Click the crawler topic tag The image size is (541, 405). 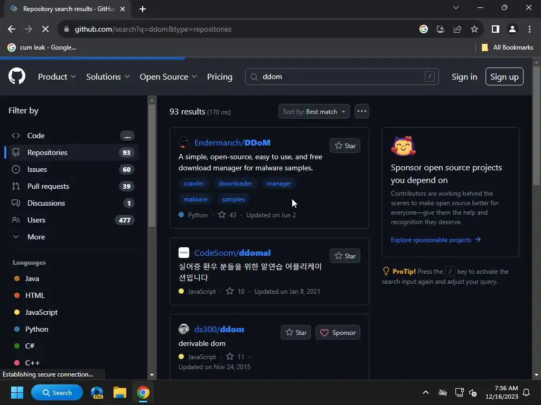pyautogui.click(x=193, y=184)
